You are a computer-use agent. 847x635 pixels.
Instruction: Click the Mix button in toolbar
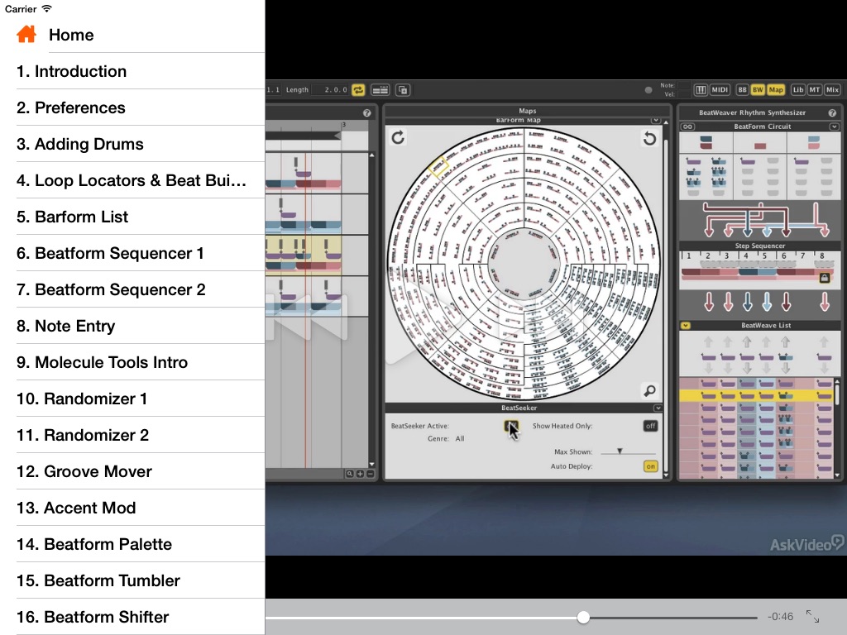coord(832,90)
